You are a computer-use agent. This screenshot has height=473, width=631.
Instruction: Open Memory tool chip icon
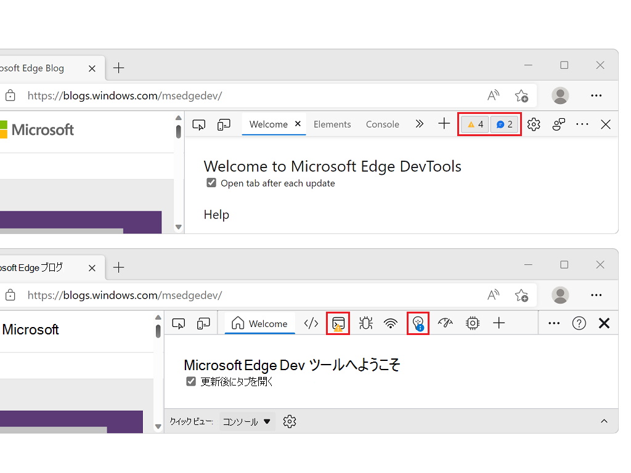473,323
